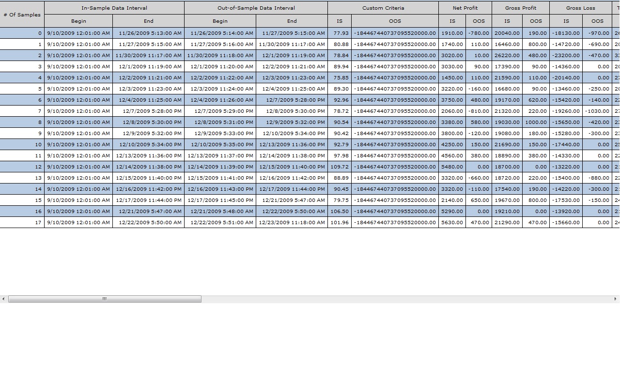Click the 'Gross Profit' column group header

pos(521,8)
